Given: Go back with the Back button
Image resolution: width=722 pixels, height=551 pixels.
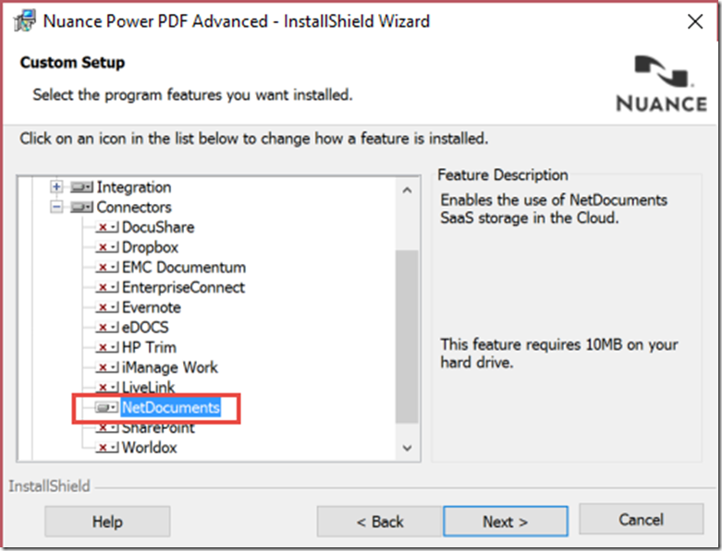Looking at the screenshot, I should point(379,521).
